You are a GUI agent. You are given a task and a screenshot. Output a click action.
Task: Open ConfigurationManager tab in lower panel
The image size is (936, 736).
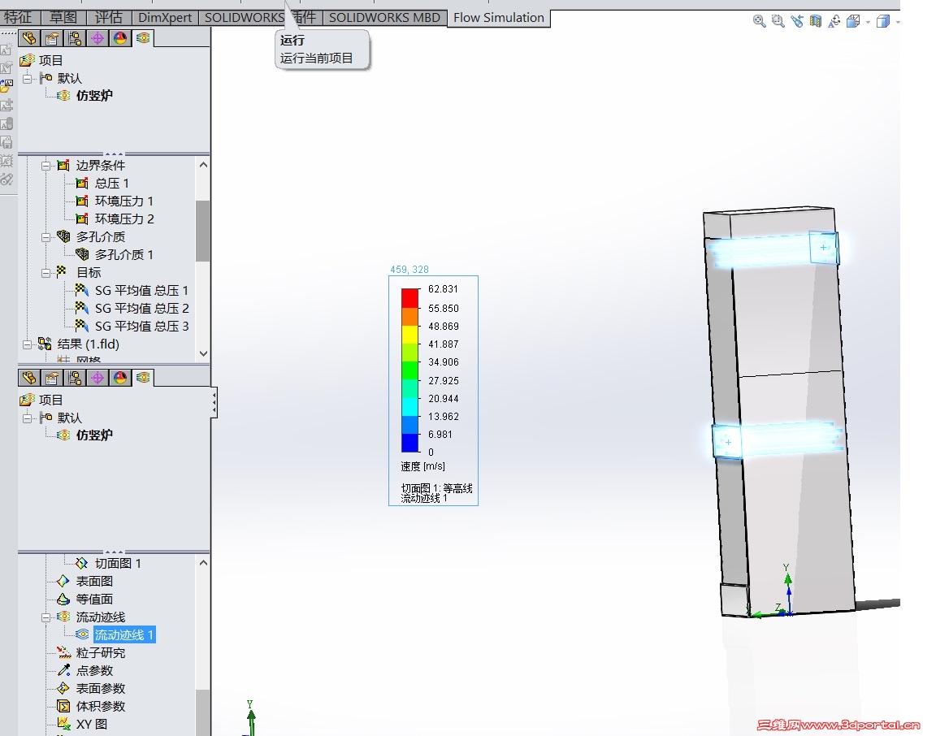(x=75, y=379)
